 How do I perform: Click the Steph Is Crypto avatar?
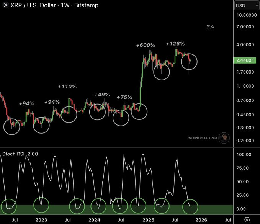[x=224, y=138]
